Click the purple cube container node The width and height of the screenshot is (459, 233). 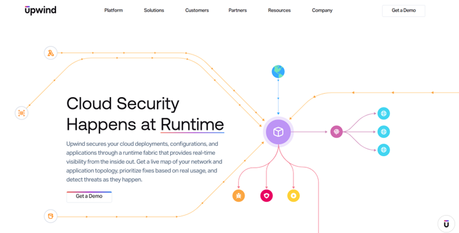pyautogui.click(x=278, y=132)
